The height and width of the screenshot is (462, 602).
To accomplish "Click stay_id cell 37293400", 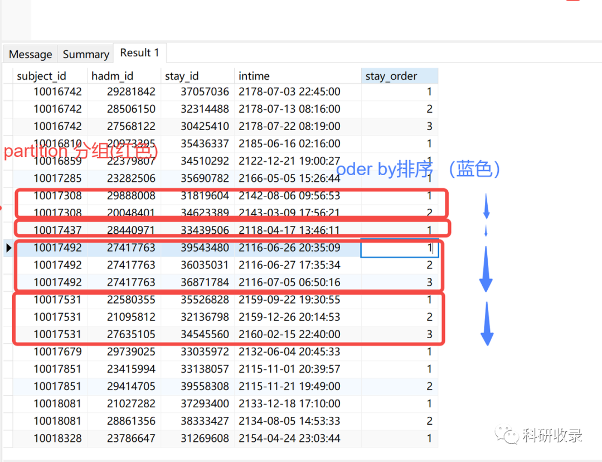I will (197, 403).
